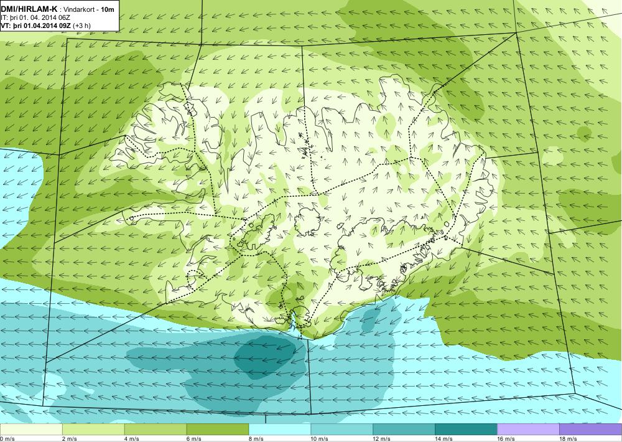This screenshot has width=622, height=442.
Task: Click the '18 m/s' legend label
Action: click(x=568, y=439)
